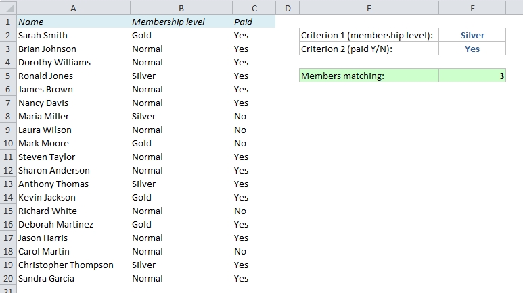Click the Membership level header cell

point(181,22)
